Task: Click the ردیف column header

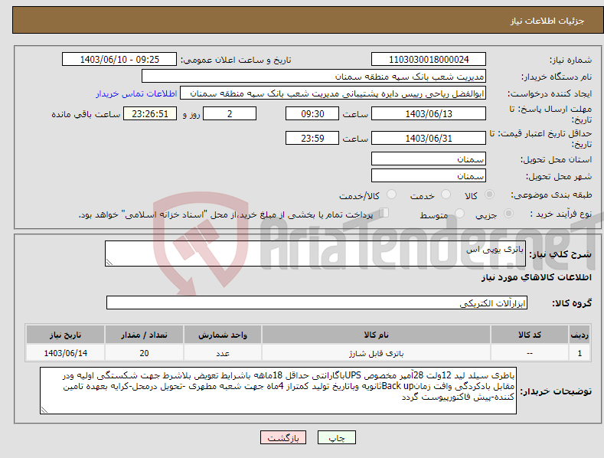Action: coord(580,335)
